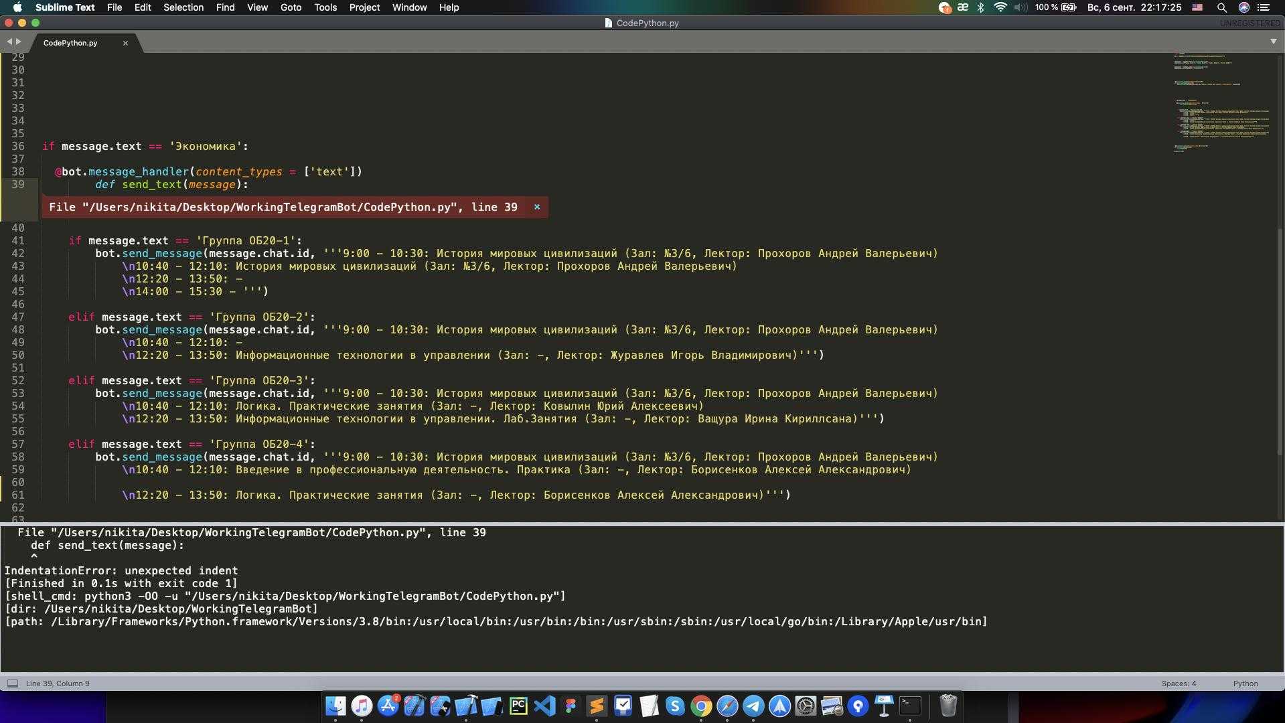
Task: Open the Project menu
Action: (x=364, y=7)
